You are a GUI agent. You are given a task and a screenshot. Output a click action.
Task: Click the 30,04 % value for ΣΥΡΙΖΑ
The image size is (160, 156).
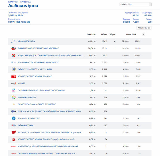pyautogui.click(x=92, y=48)
